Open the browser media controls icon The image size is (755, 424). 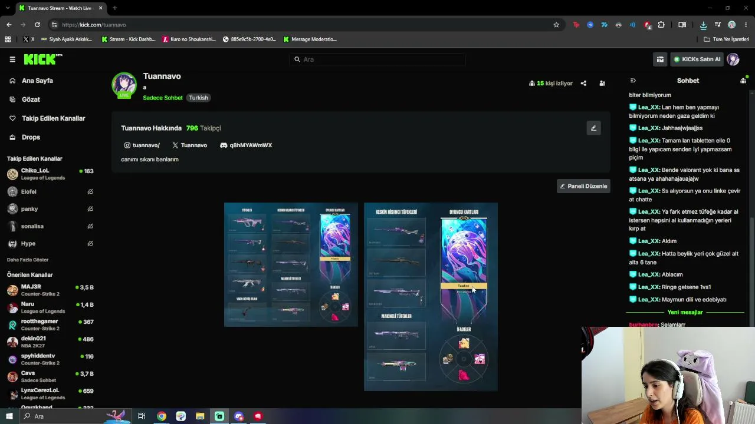[x=718, y=25]
